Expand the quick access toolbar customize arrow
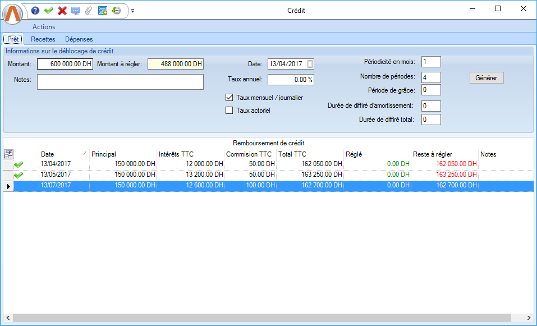The width and height of the screenshot is (537, 326). (133, 11)
